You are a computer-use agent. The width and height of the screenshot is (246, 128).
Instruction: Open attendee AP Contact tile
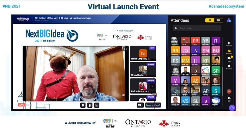tap(206, 91)
